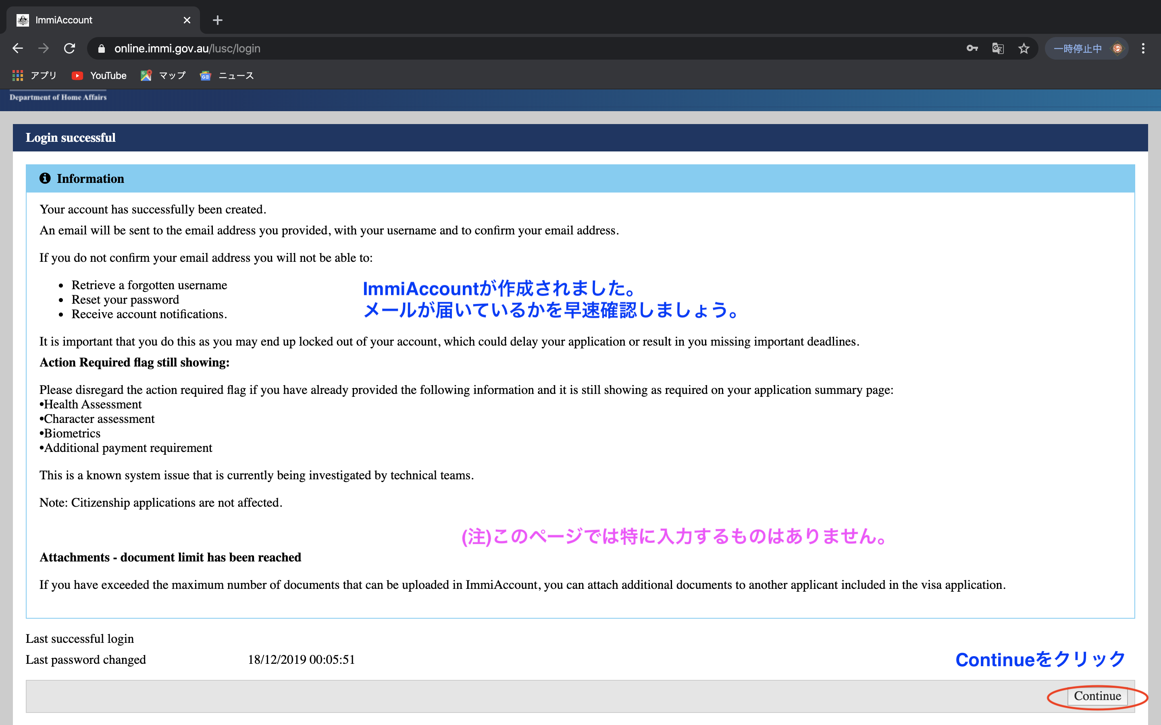This screenshot has height=725, width=1161.
Task: Open the YouTube bookmark
Action: pos(99,75)
